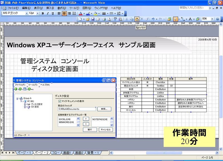Click the binoculars Research icon

point(120,19)
